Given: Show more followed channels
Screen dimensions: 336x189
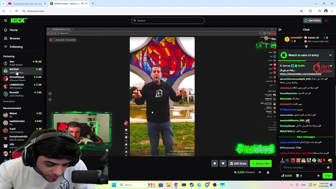Looking at the screenshot, I should (x=9, y=101).
